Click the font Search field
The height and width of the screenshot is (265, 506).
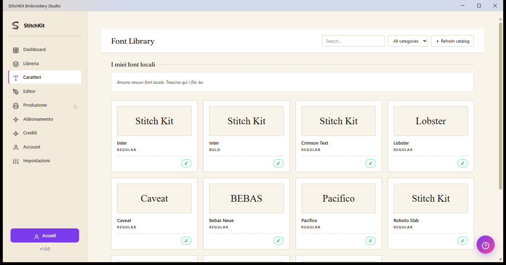pos(353,41)
